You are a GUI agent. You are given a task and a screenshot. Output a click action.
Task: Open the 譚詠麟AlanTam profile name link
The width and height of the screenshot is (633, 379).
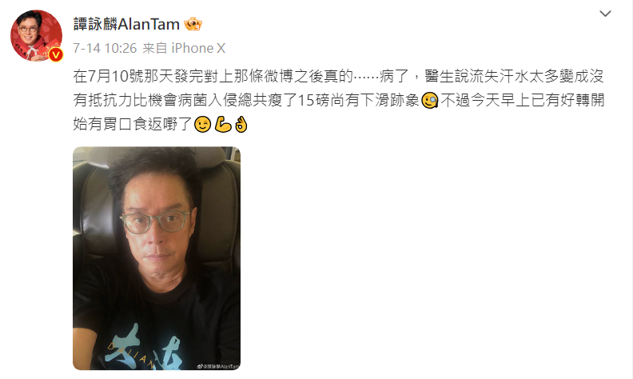coord(126,24)
